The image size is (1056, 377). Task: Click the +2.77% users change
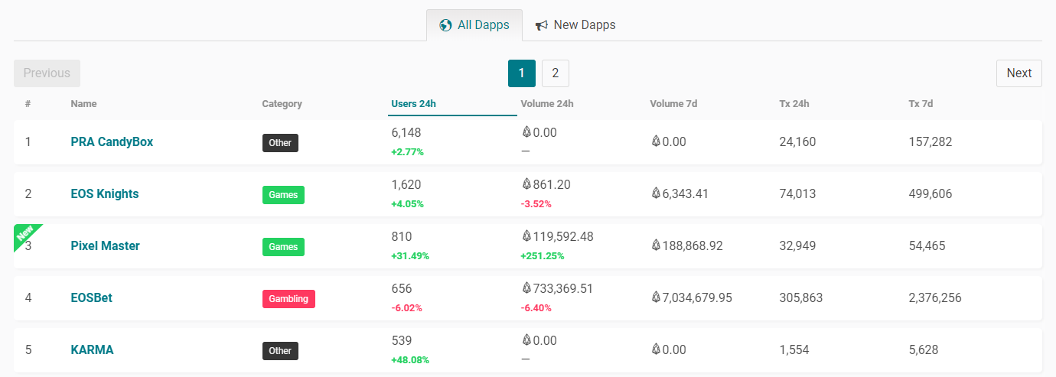point(407,152)
